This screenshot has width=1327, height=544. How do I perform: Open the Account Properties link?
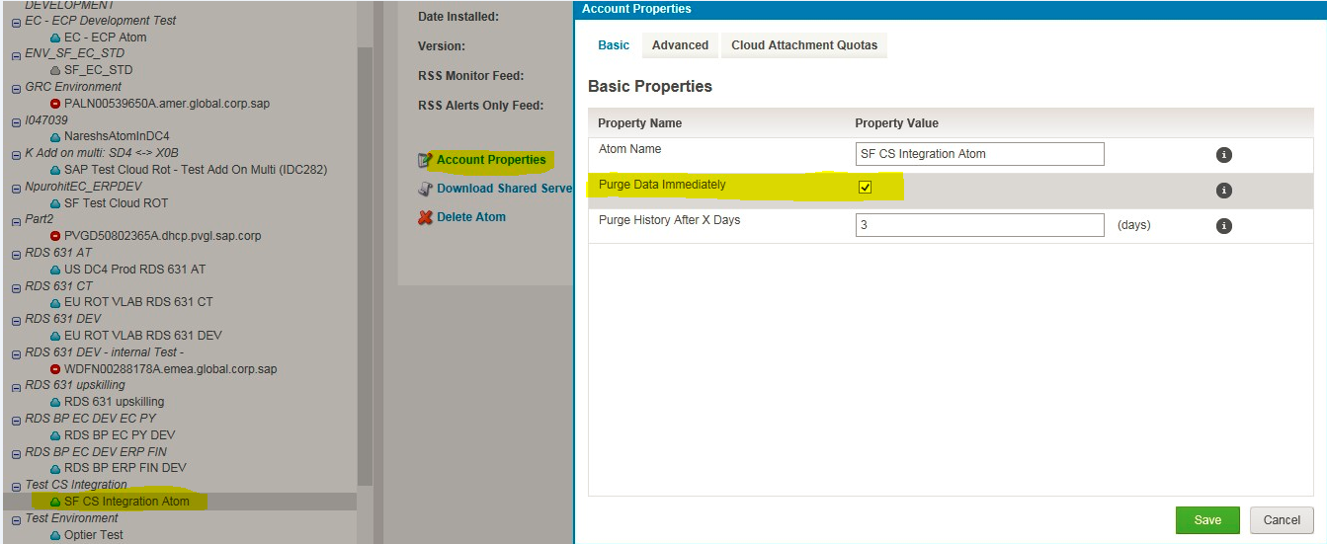491,160
